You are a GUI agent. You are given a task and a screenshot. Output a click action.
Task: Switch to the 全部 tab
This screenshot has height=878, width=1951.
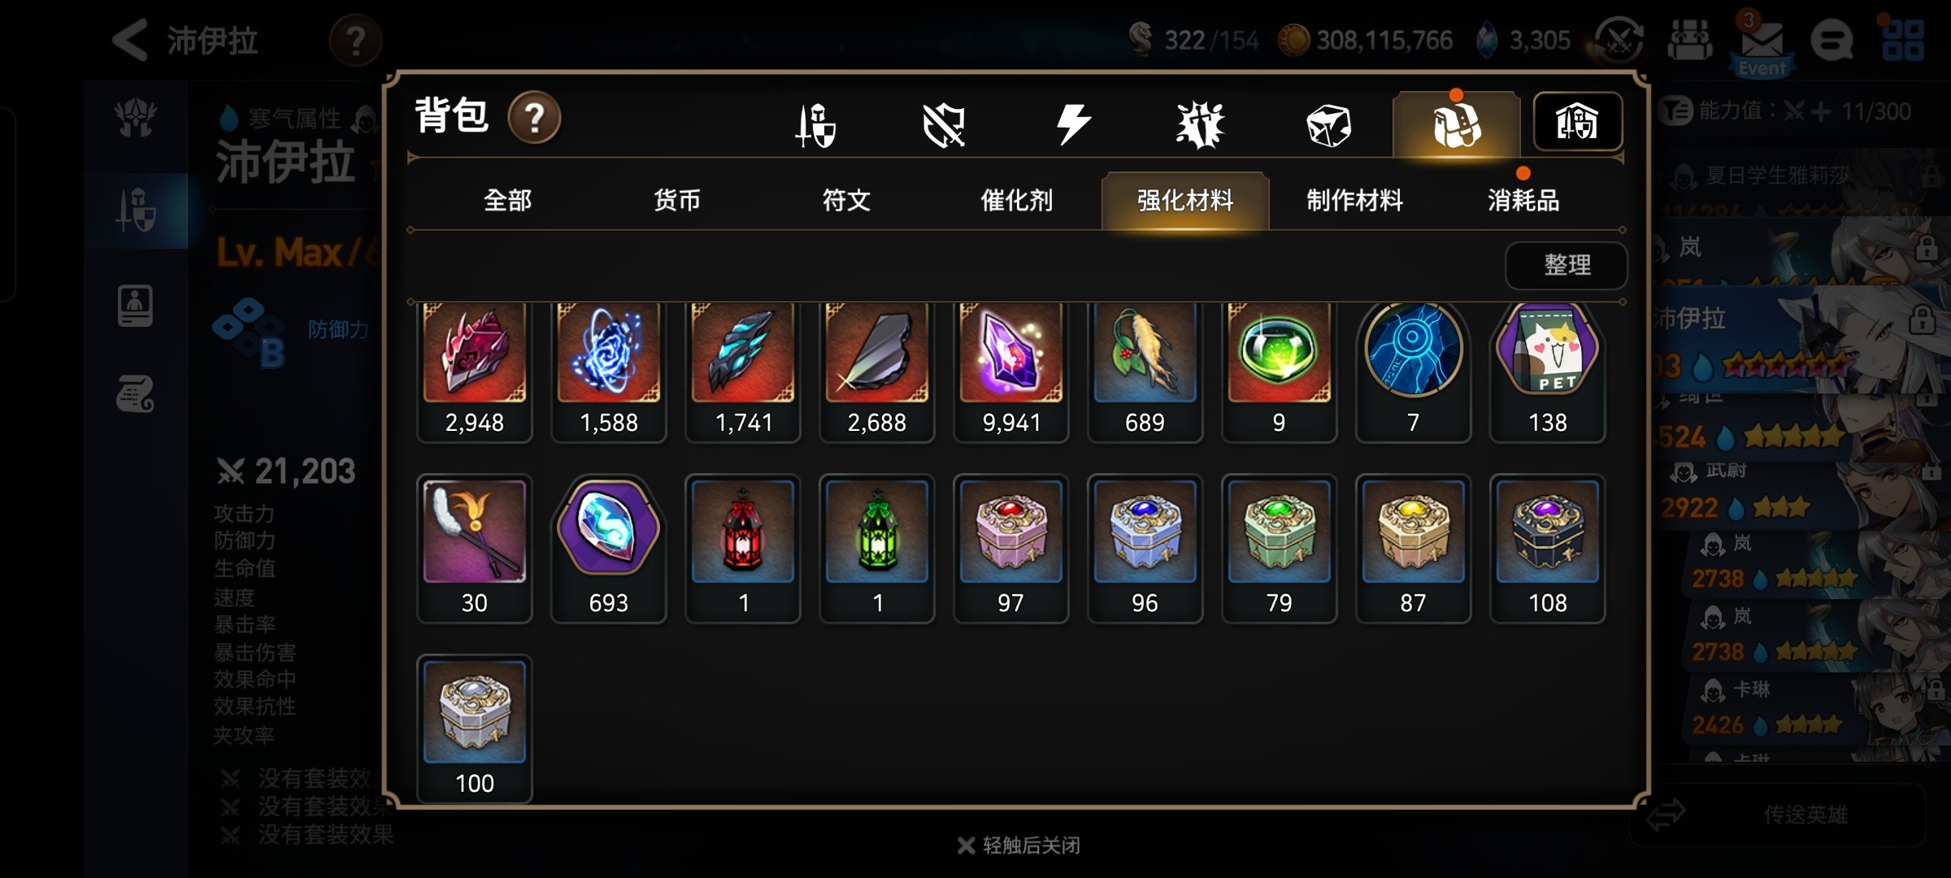tap(507, 200)
